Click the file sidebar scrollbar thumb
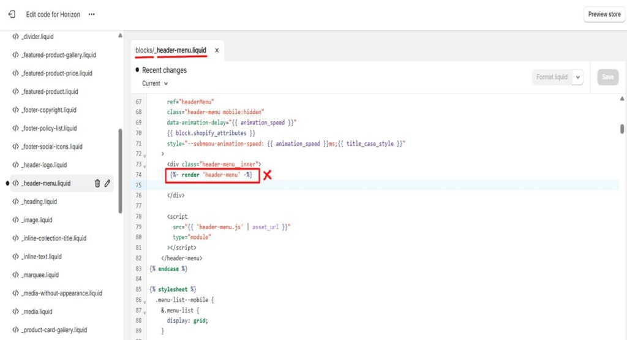 pos(120,171)
